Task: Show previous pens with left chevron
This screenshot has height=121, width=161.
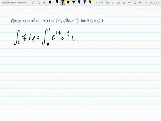Action: pos(54,3)
